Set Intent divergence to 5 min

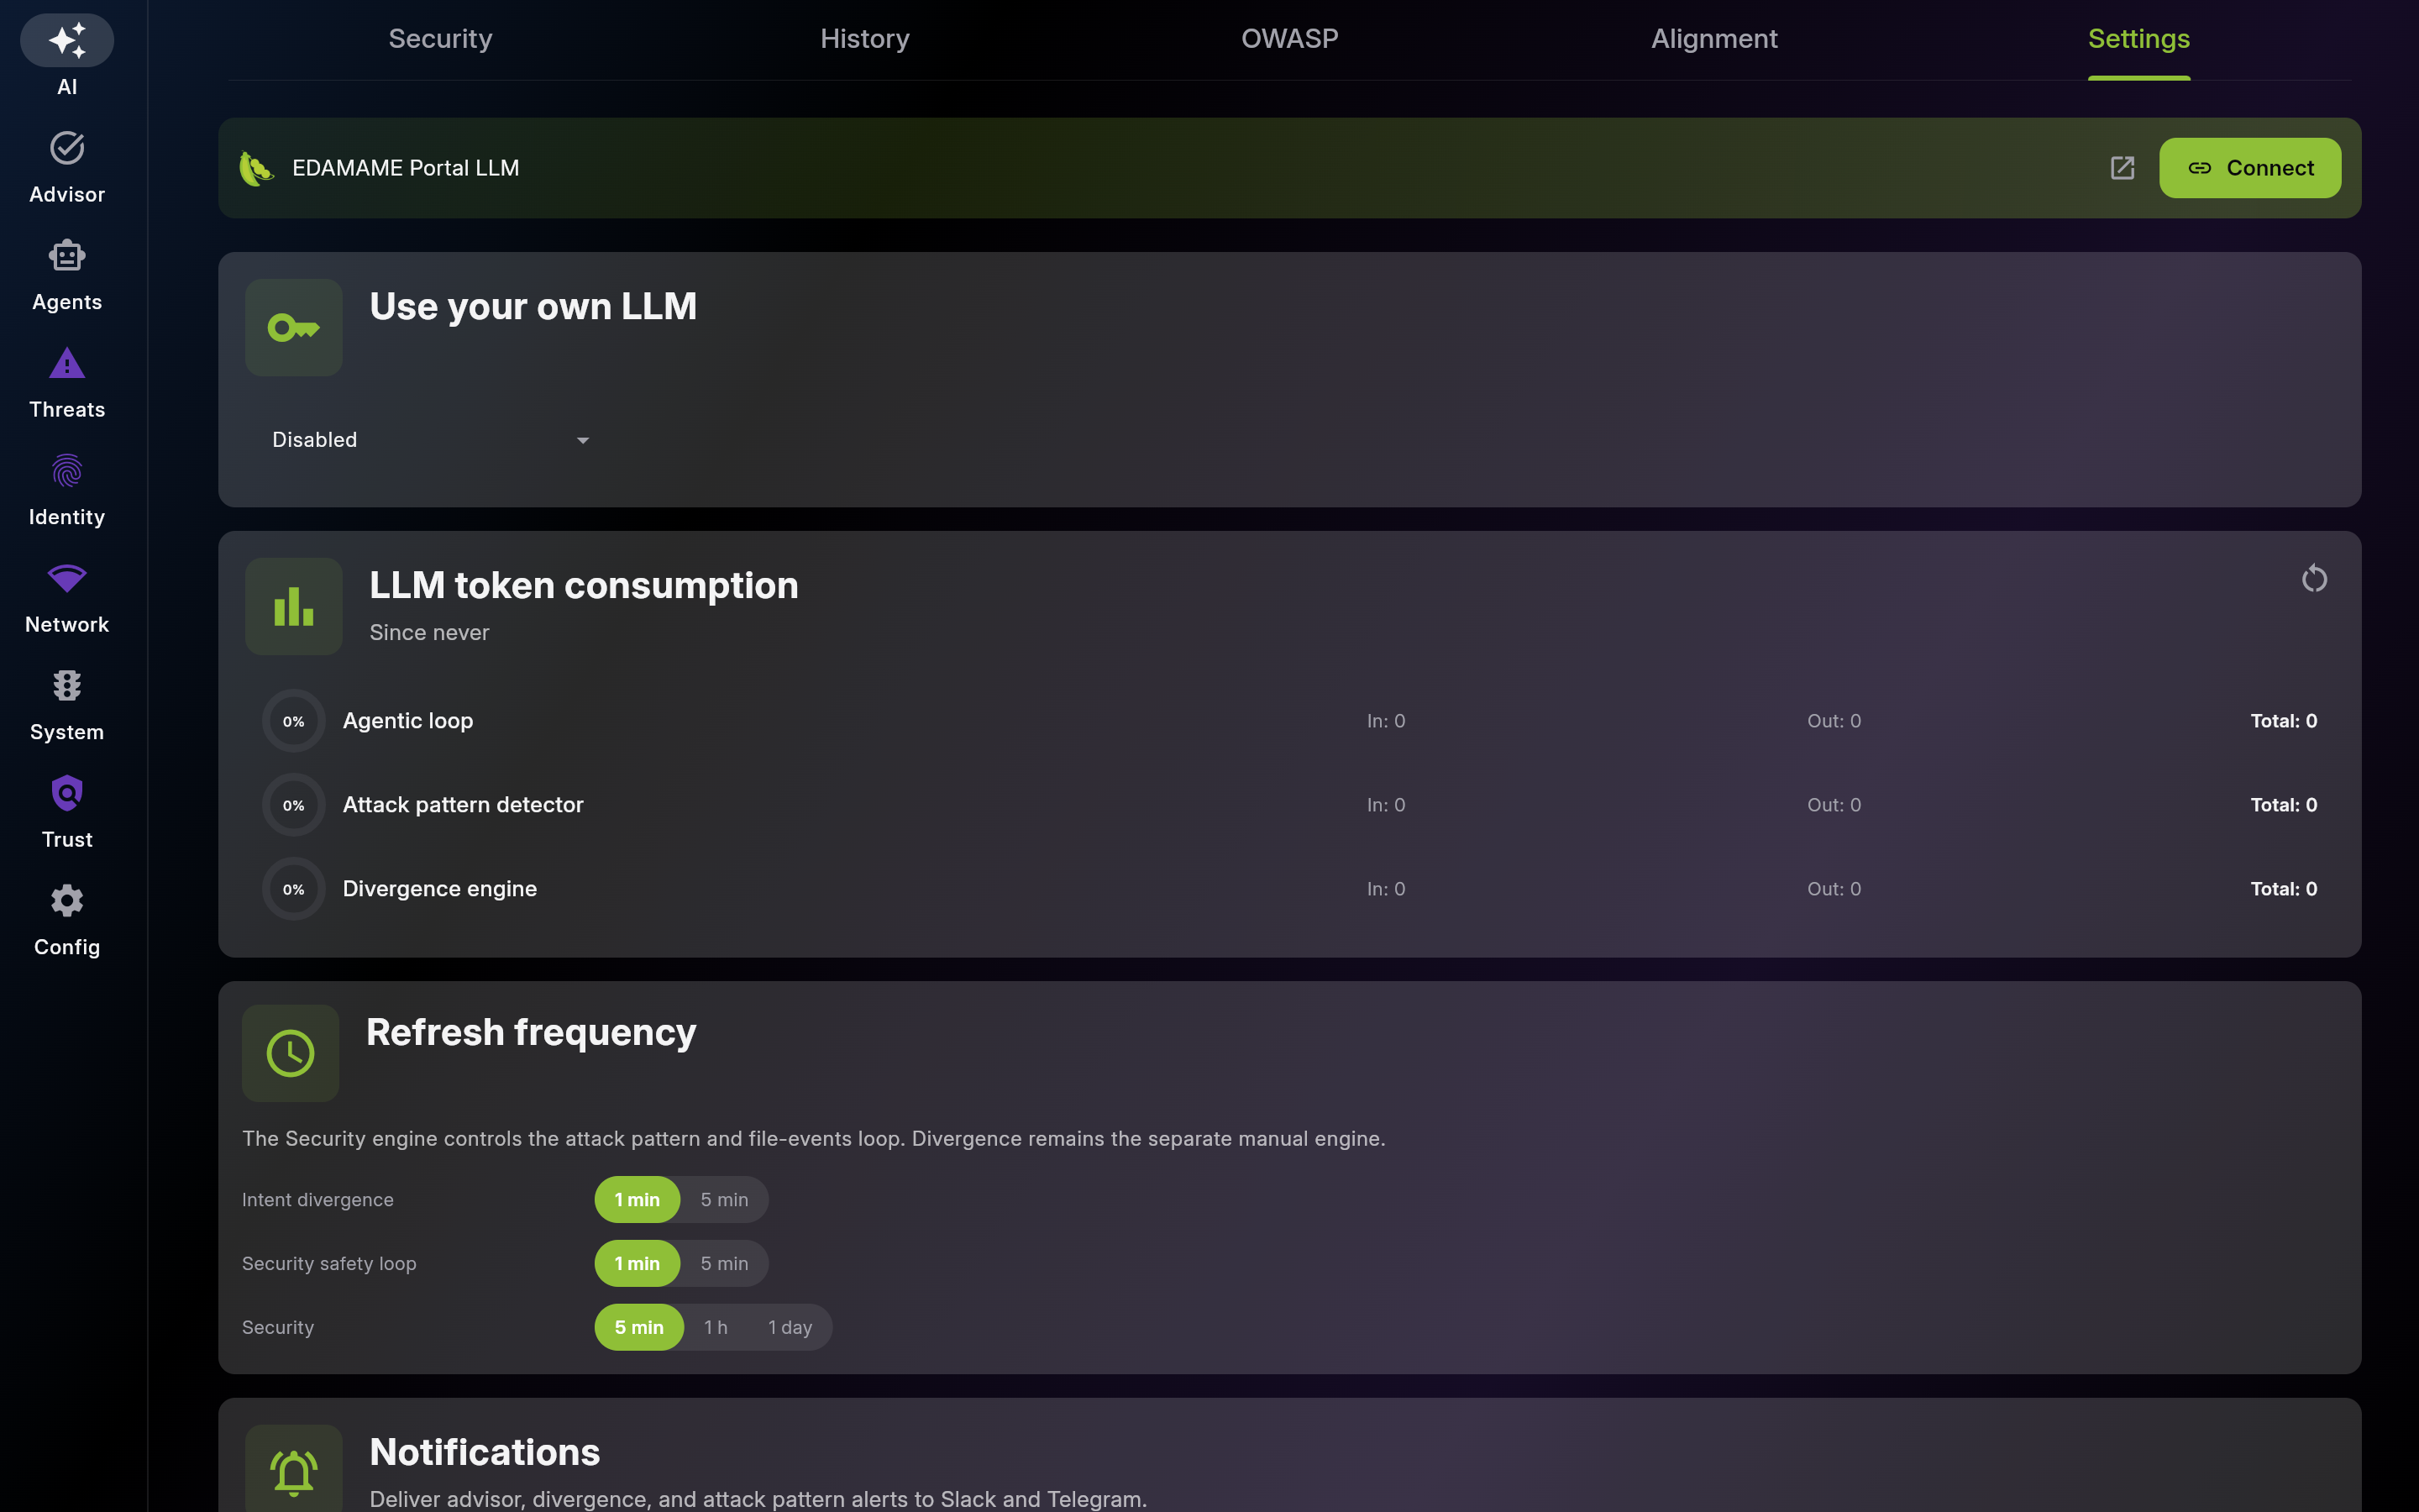725,1200
